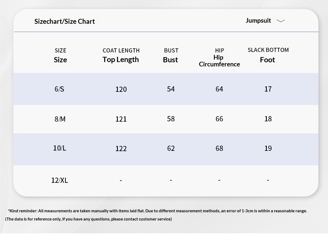This screenshot has width=328, height=238.
Task: Click the Kind reminder measurement note
Action: click(x=157, y=211)
